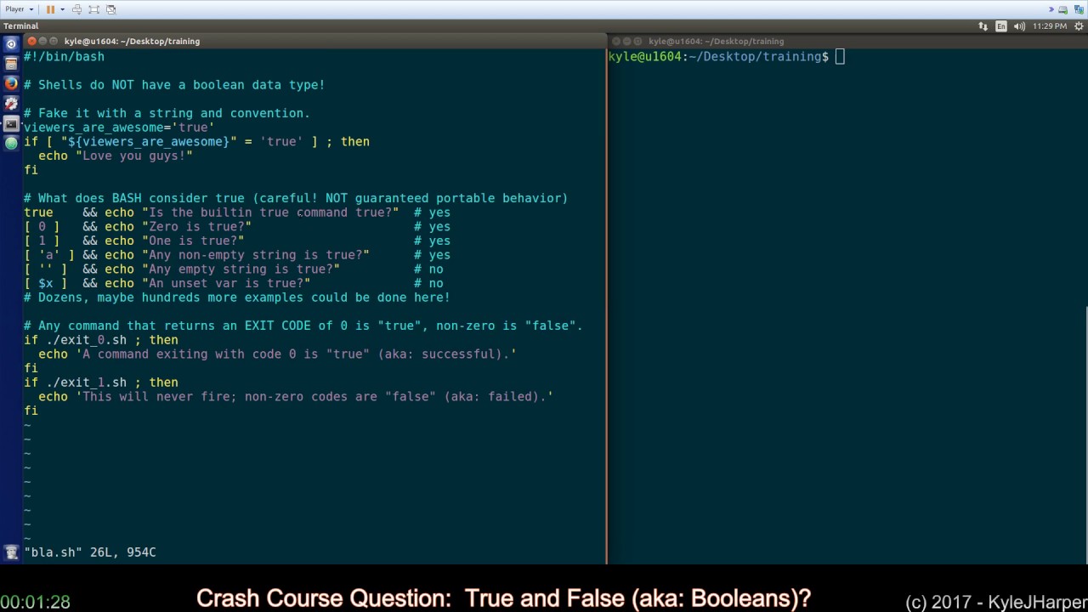This screenshot has height=612, width=1088.
Task: Click the green round launcher icon
Action: click(x=11, y=144)
